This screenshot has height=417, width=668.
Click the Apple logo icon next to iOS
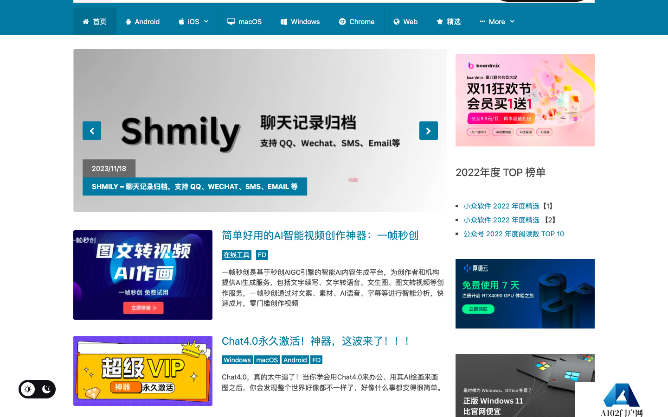coord(182,22)
